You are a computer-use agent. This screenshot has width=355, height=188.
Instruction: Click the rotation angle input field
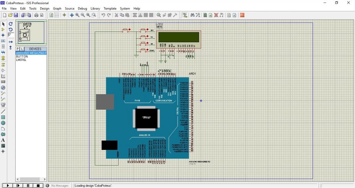pos(11,35)
